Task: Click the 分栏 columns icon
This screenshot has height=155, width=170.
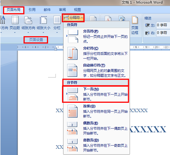Action: 57,20
